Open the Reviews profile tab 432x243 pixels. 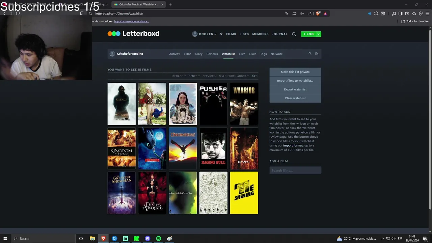212,54
